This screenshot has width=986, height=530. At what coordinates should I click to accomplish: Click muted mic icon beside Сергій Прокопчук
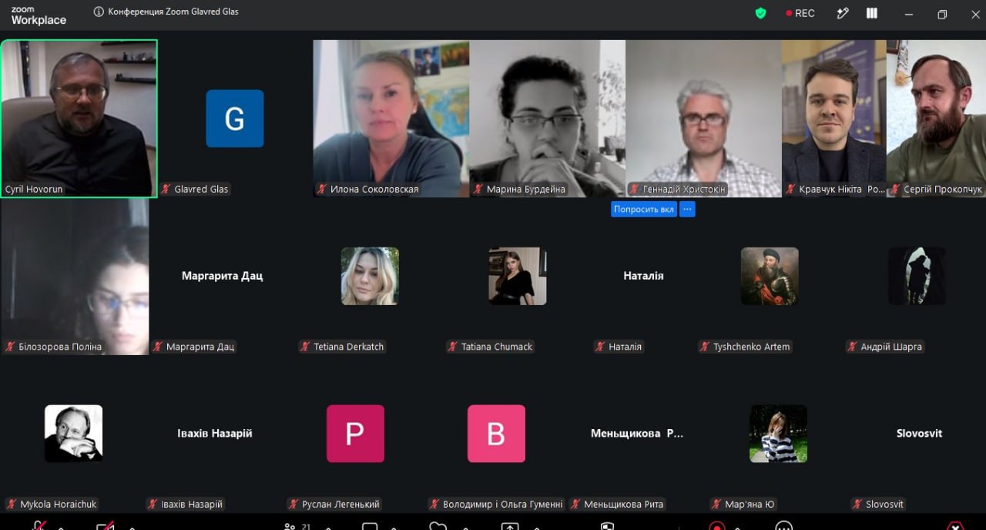click(x=895, y=189)
